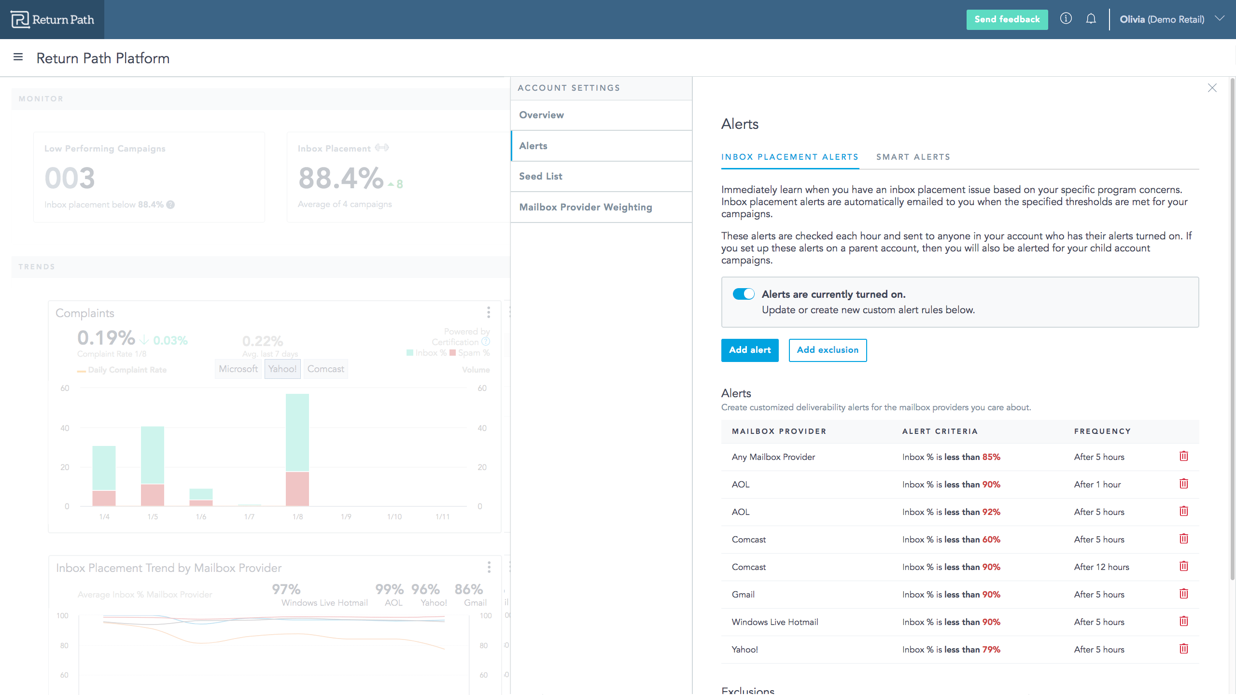Screen dimensions: 1236x695
Task: Click the 'Inbox % is less than 85%' criteria
Action: point(951,457)
